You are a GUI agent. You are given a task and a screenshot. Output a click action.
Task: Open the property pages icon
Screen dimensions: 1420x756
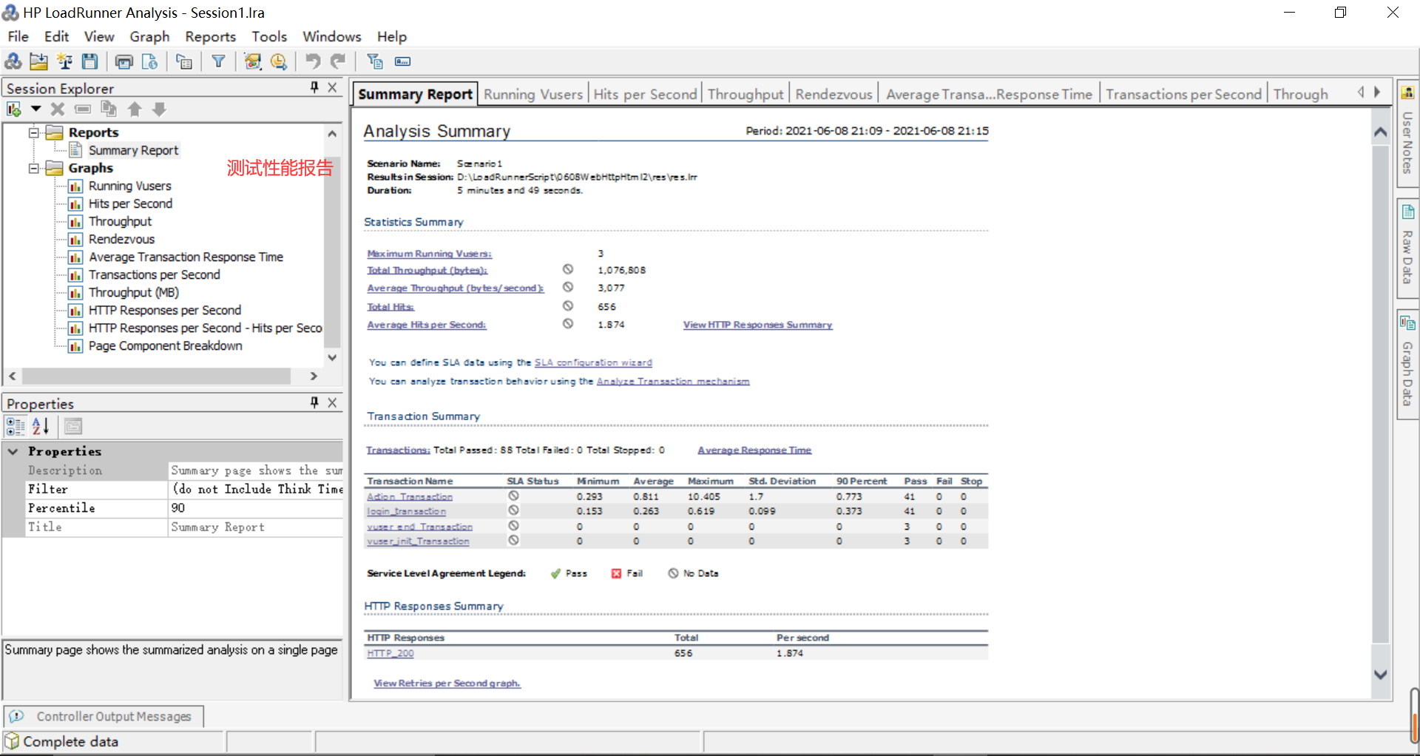pyautogui.click(x=73, y=426)
